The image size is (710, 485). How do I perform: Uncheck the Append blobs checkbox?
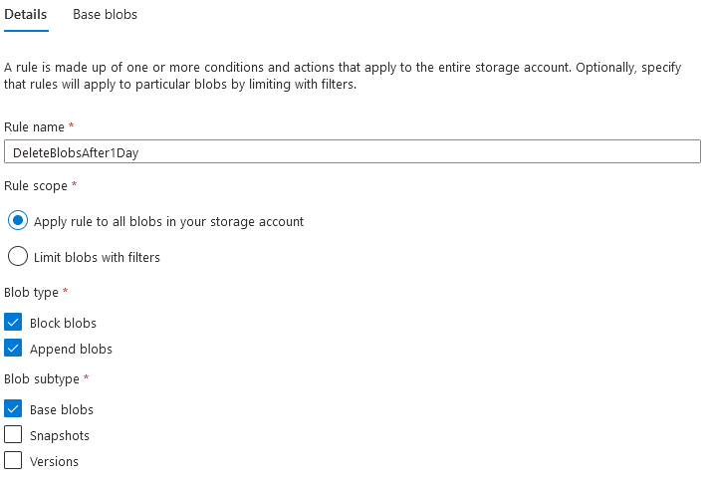(13, 349)
